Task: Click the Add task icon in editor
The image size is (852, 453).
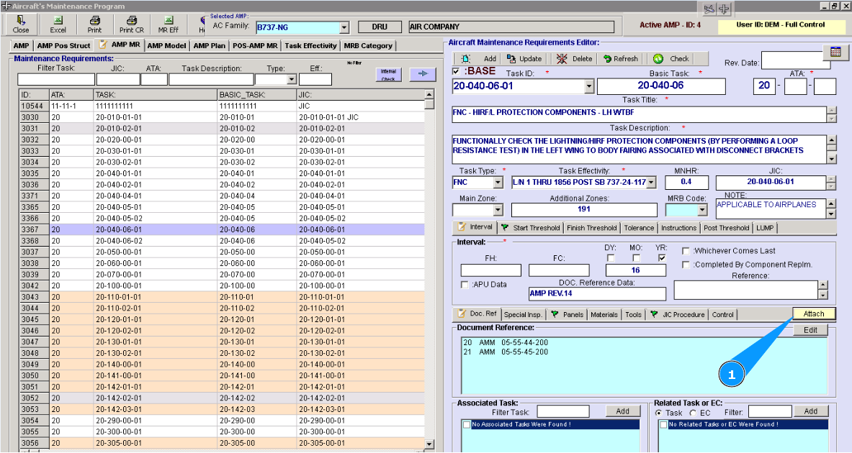Action: pos(466,59)
